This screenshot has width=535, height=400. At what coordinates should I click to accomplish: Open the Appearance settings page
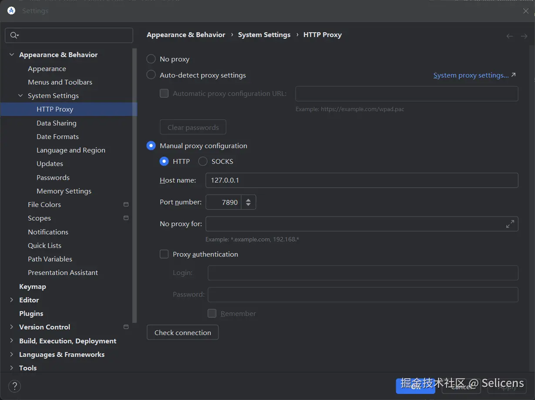pyautogui.click(x=47, y=68)
